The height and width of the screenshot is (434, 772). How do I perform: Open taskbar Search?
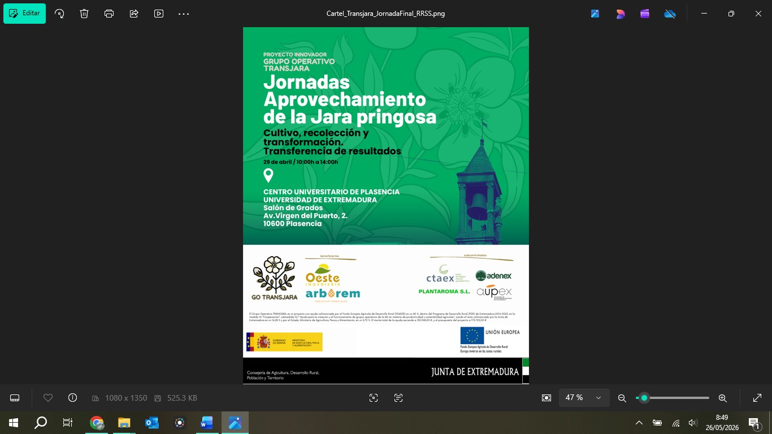click(x=41, y=423)
